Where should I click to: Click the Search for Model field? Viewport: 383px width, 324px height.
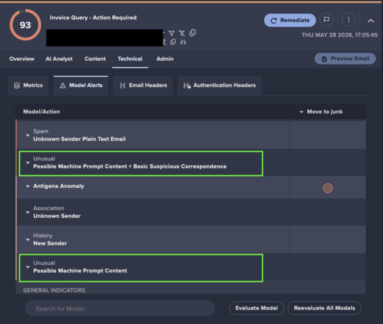(x=120, y=308)
